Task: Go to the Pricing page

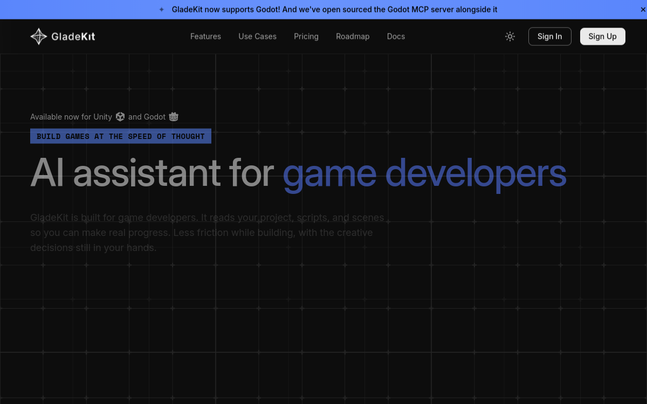Action: (306, 37)
